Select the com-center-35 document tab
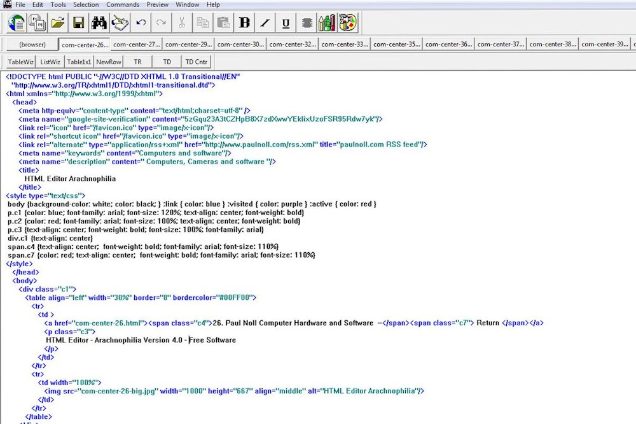 tap(396, 45)
